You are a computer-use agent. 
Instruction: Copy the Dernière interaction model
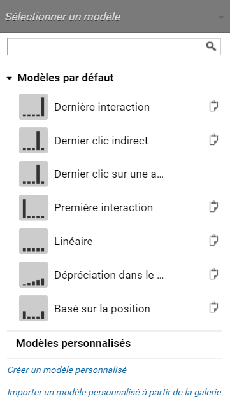(x=213, y=106)
